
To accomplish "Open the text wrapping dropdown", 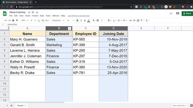I will pyautogui.click(x=120, y=20).
